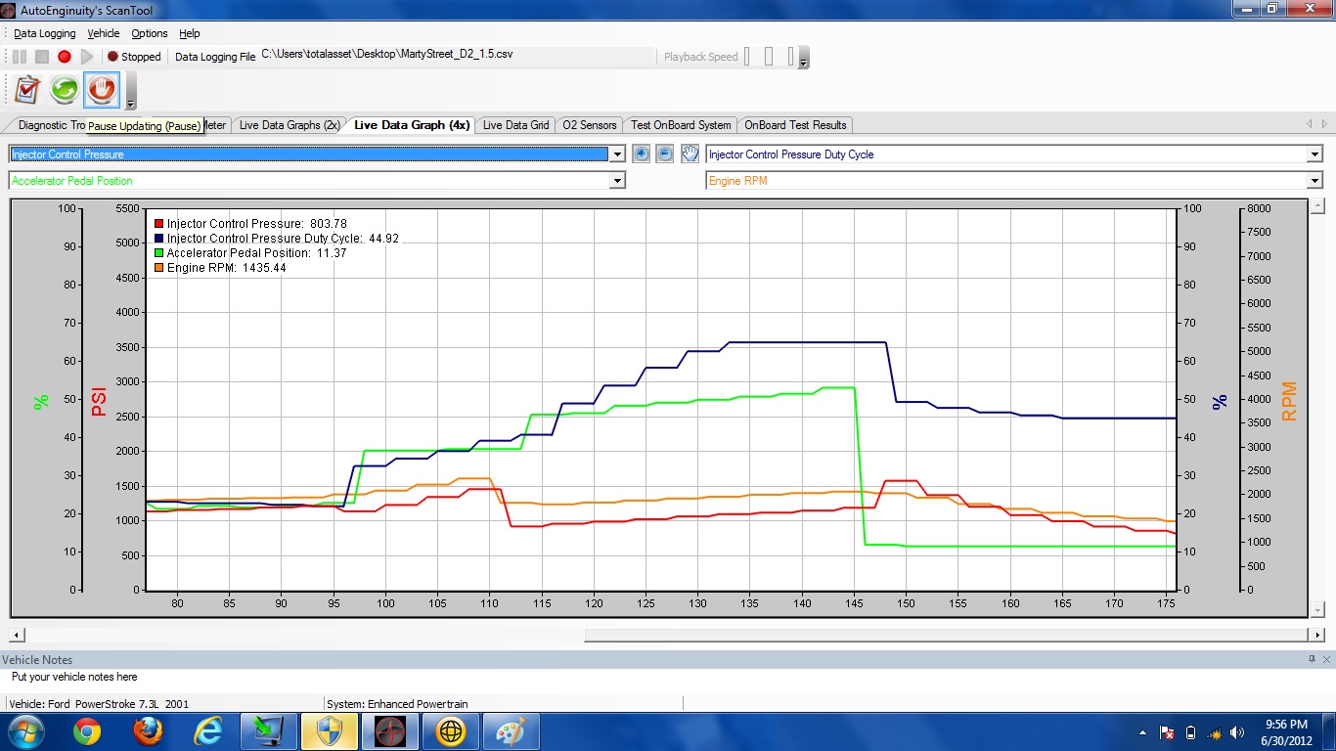The height and width of the screenshot is (751, 1336).
Task: Click the Vehicle: Ford PowerStroke status text
Action: click(100, 703)
